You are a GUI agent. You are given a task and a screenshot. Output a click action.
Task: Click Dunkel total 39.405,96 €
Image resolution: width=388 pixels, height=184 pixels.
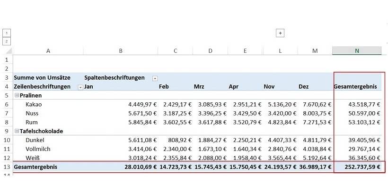pos(364,140)
